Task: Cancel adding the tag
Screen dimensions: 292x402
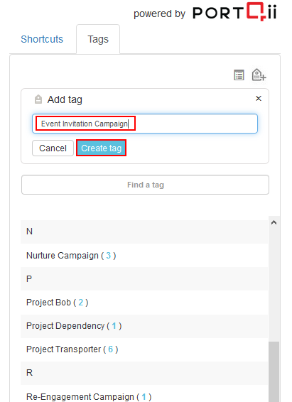Action: click(x=53, y=148)
